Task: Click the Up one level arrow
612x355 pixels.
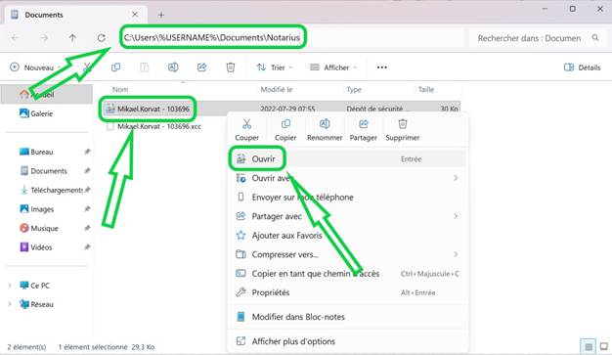Action: click(72, 38)
